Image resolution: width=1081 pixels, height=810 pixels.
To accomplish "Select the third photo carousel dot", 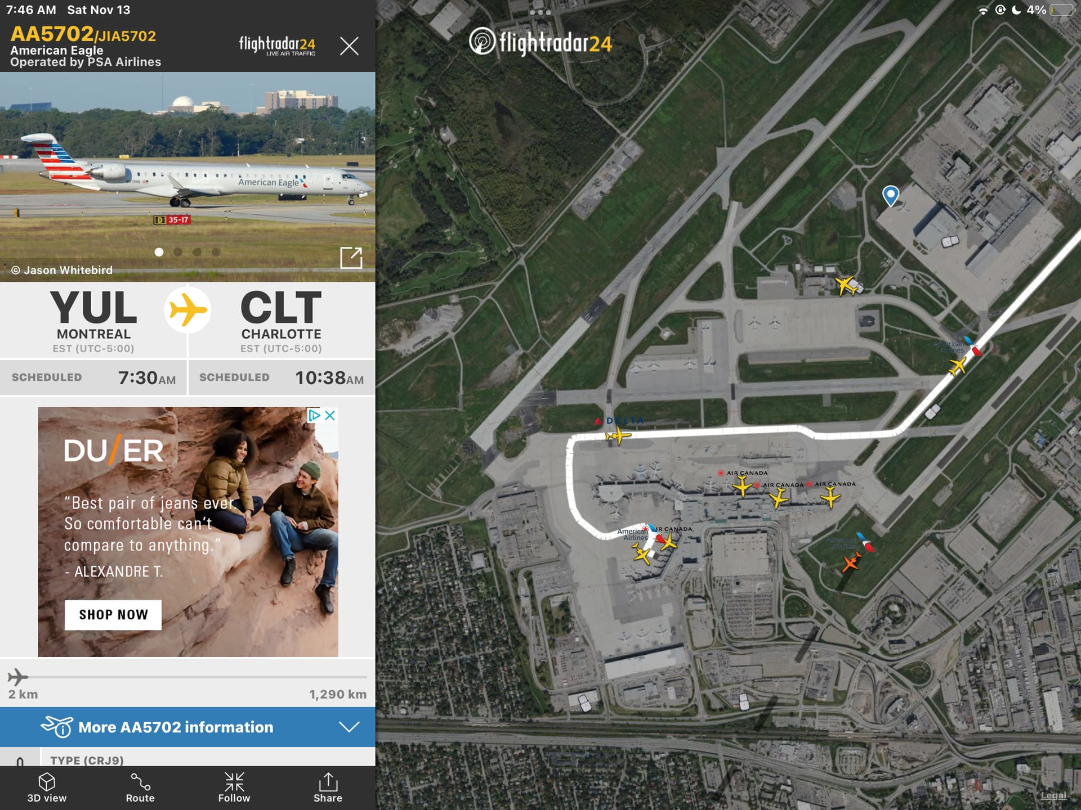I will [x=197, y=252].
